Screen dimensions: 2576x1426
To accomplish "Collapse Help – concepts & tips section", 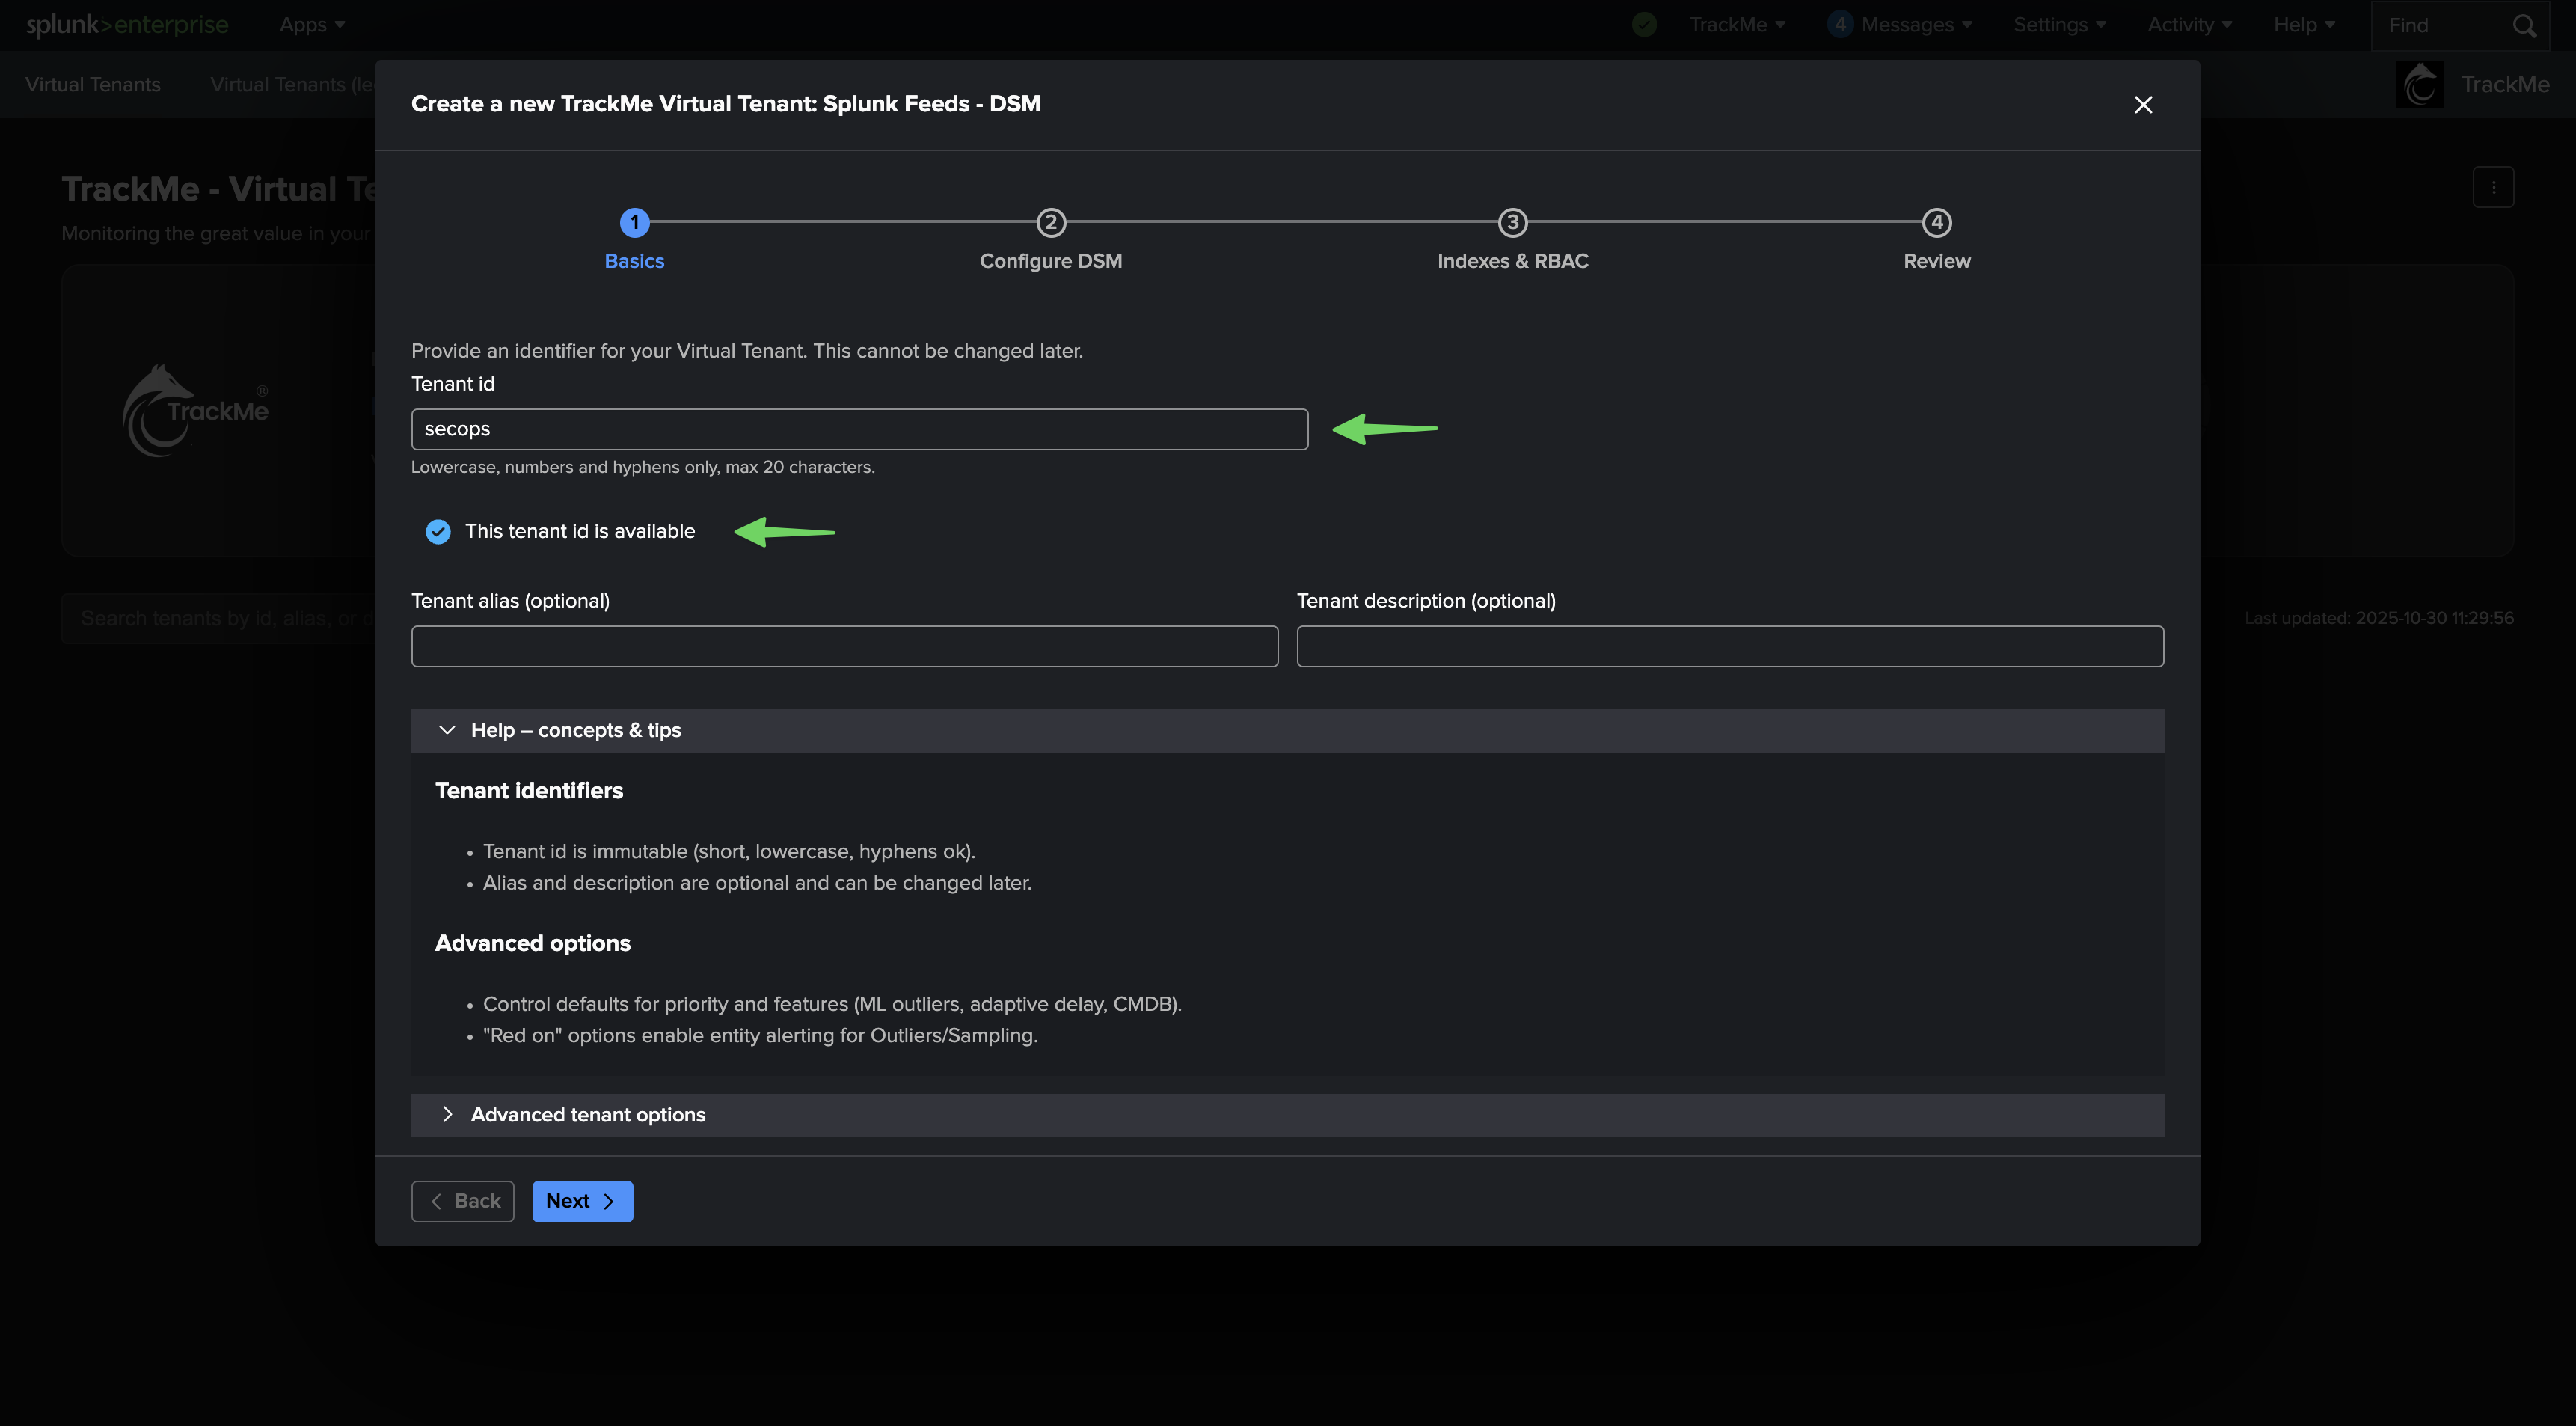I will (x=447, y=731).
